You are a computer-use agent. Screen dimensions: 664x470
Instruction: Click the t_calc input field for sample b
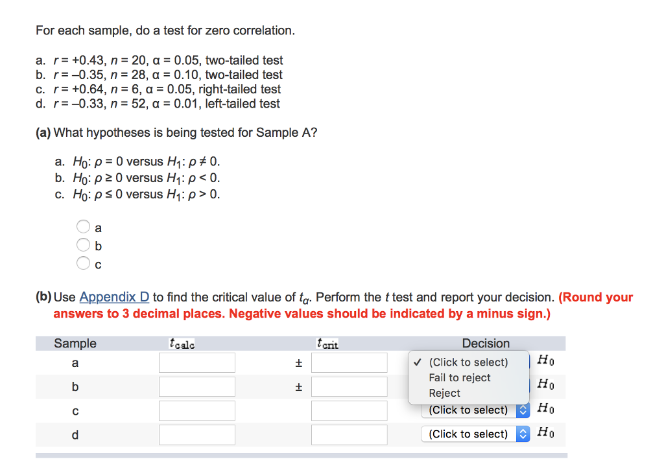(x=196, y=386)
